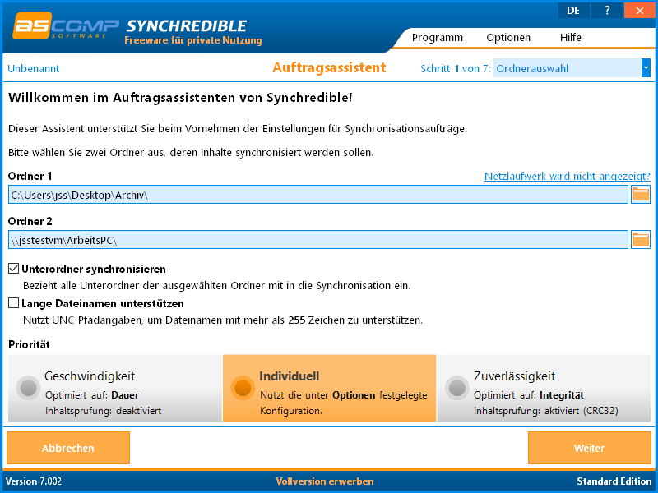Close the Synchredible window
The width and height of the screenshot is (658, 493).
pyautogui.click(x=640, y=11)
